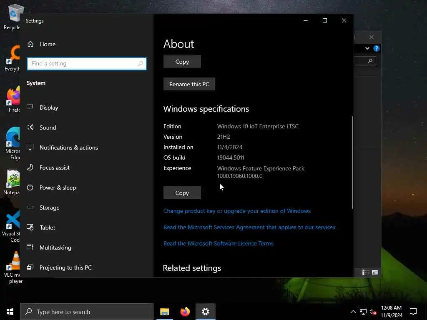
Task: Open the Everything desktop shortcut
Action: point(12,58)
